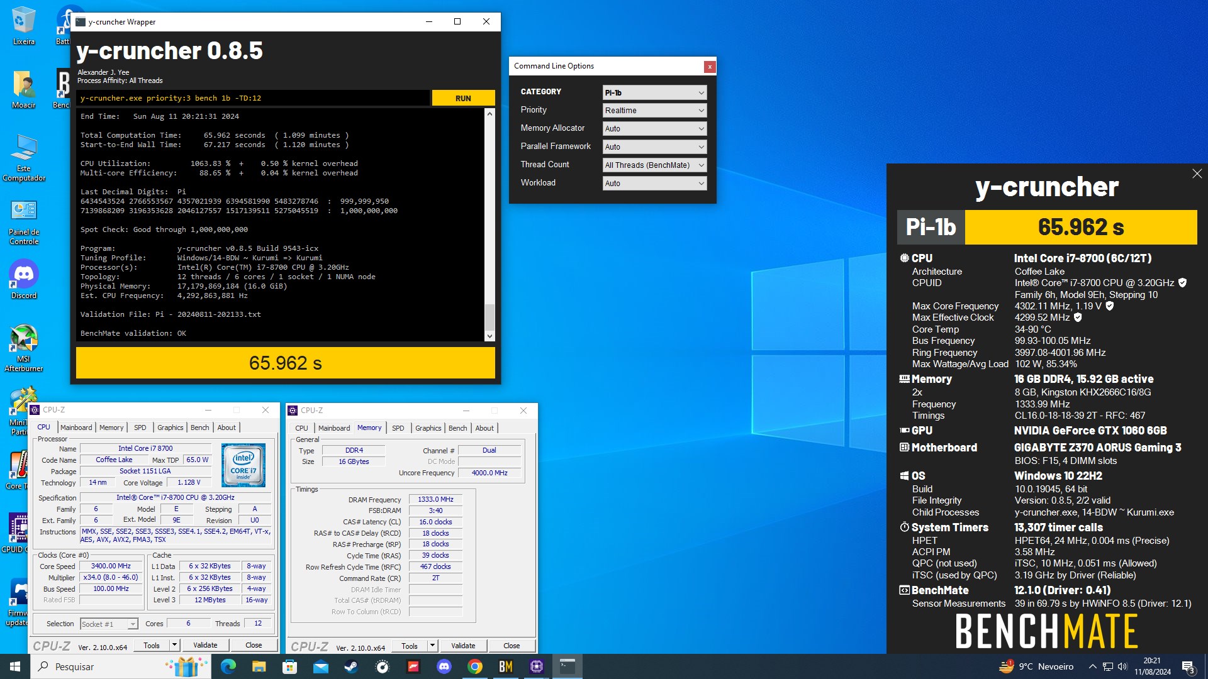Open Steam from taskbar
Image resolution: width=1208 pixels, height=679 pixels.
(x=351, y=666)
